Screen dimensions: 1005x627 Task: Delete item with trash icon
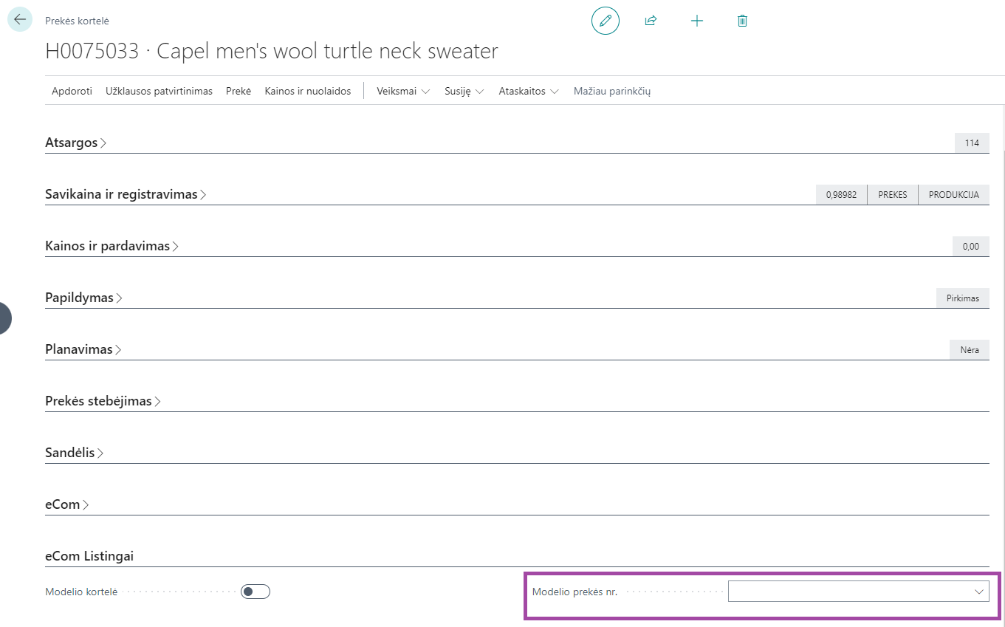tap(743, 21)
